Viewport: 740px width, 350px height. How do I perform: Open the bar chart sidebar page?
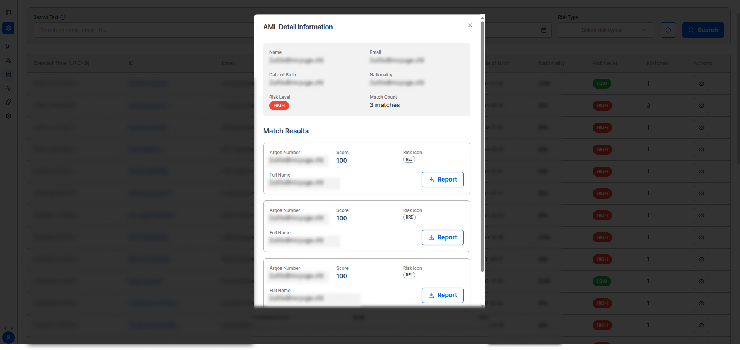coord(8,47)
